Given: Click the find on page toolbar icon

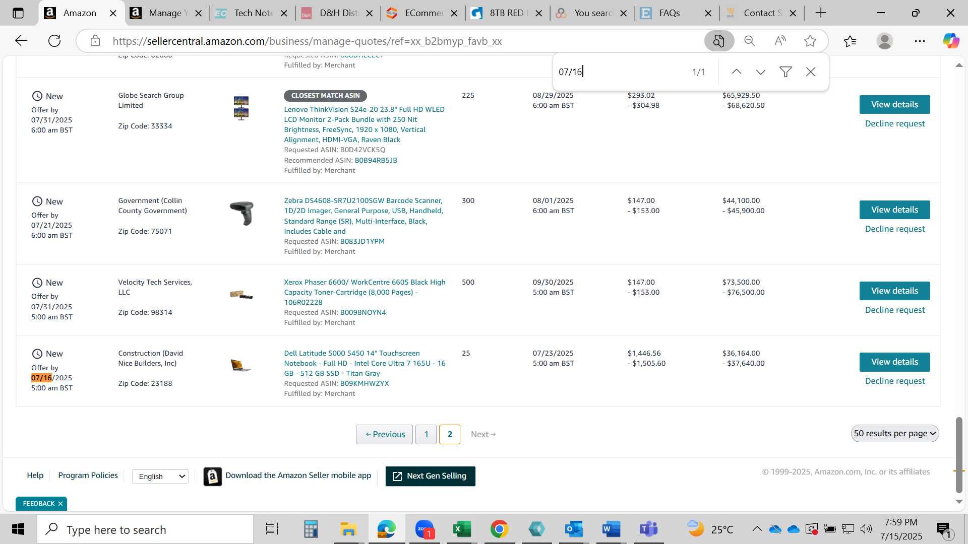Looking at the screenshot, I should (718, 41).
